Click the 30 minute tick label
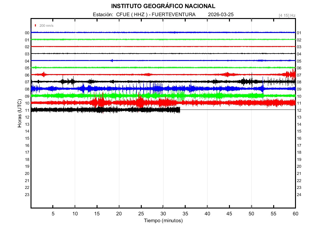Screen dimensions: 319x239 pyautogui.click(x=163, y=213)
